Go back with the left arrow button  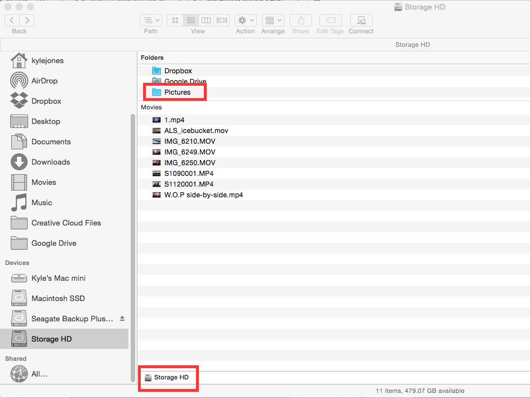[x=12, y=20]
